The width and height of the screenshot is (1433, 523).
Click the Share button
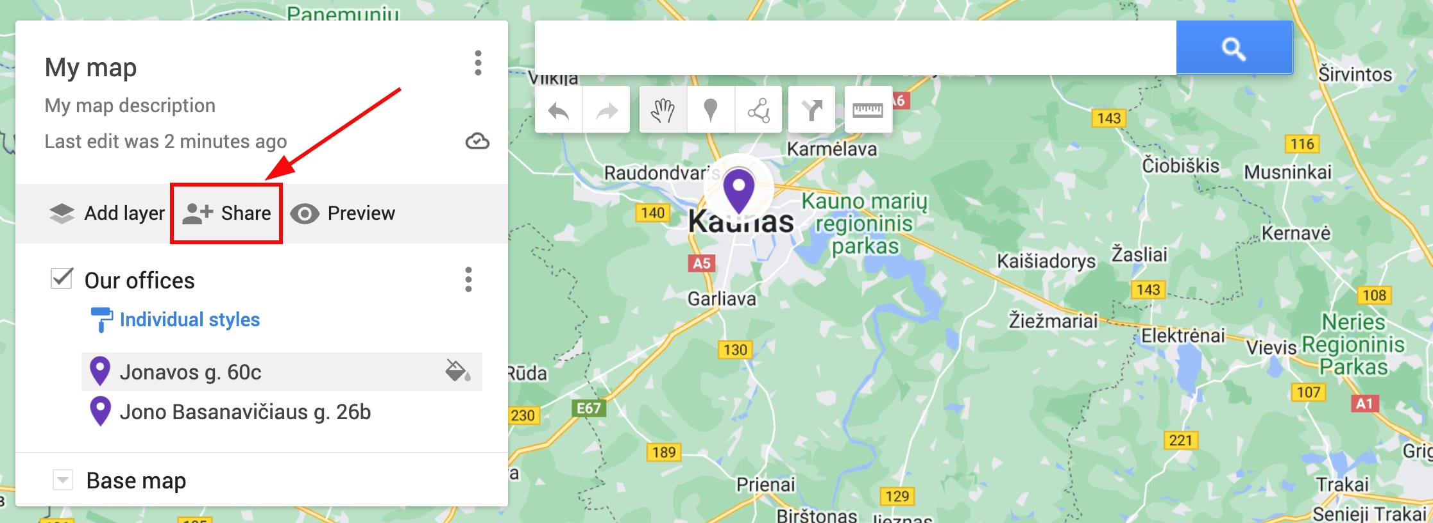click(x=226, y=213)
